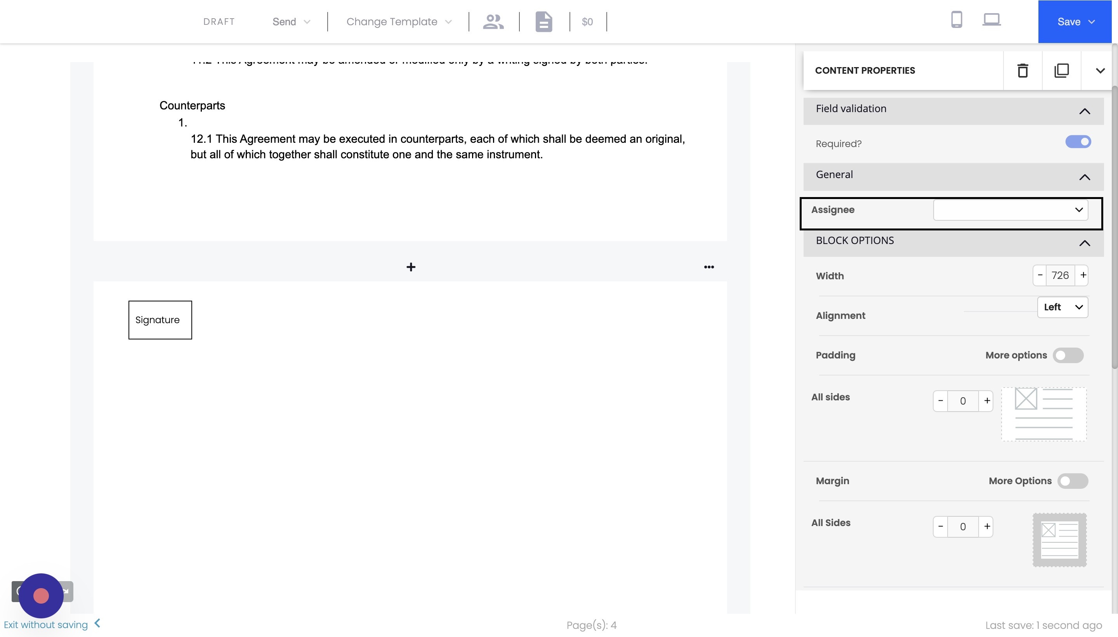Open the recipients people icon
The image size is (1118, 637).
tap(493, 21)
